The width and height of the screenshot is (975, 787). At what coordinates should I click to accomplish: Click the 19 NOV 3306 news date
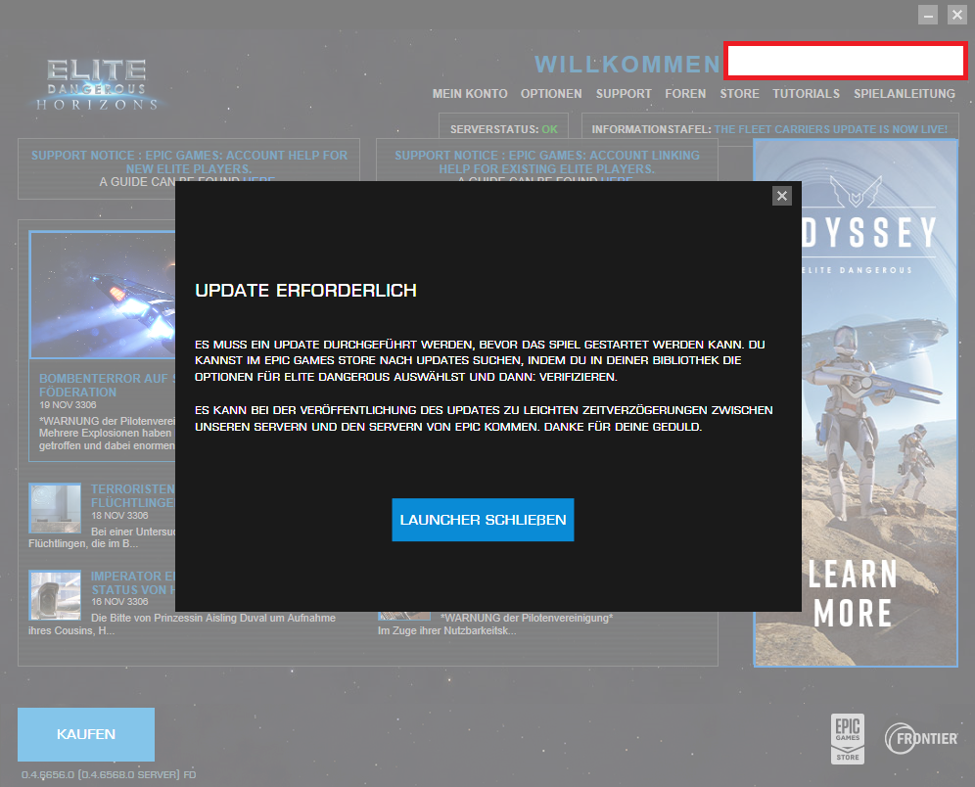tap(68, 404)
